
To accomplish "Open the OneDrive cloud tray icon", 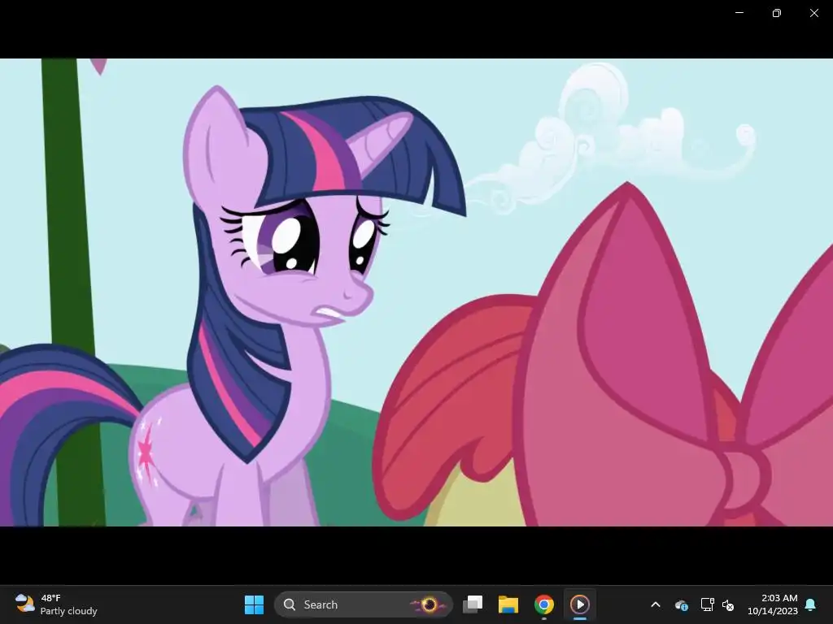I will (682, 604).
